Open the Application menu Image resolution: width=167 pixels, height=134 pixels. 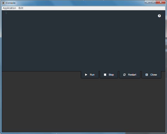pyautogui.click(x=9, y=8)
